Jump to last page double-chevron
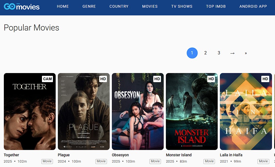This screenshot has height=167, width=275. (x=246, y=53)
